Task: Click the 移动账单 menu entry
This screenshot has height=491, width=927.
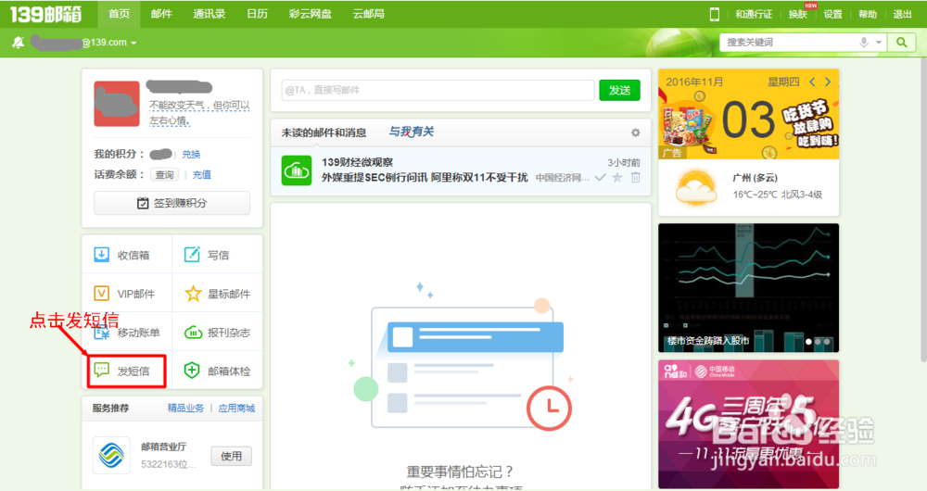Action: pyautogui.click(x=126, y=332)
